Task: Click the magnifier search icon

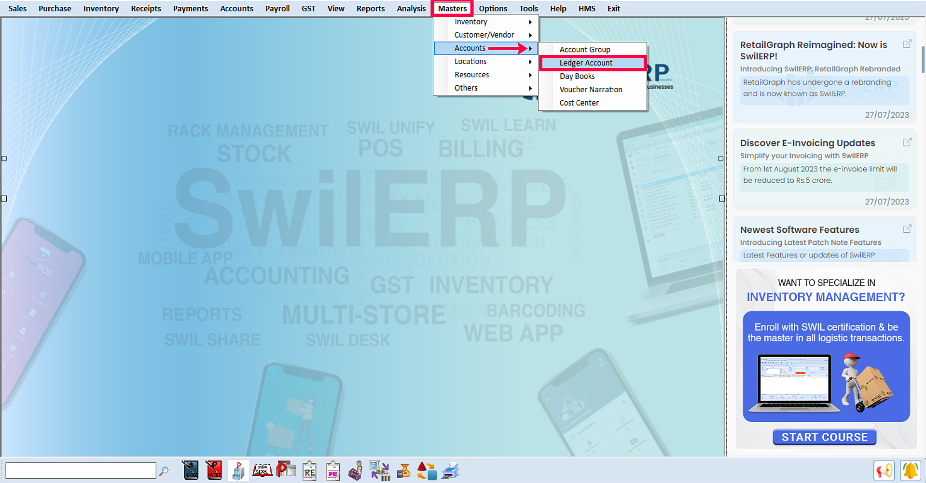Action: click(164, 471)
